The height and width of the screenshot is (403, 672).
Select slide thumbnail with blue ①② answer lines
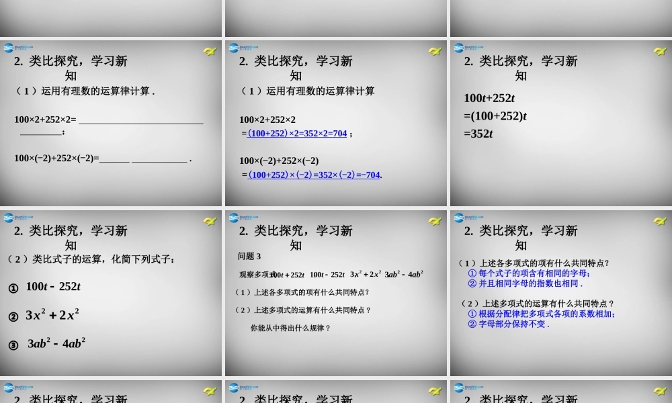point(561,293)
